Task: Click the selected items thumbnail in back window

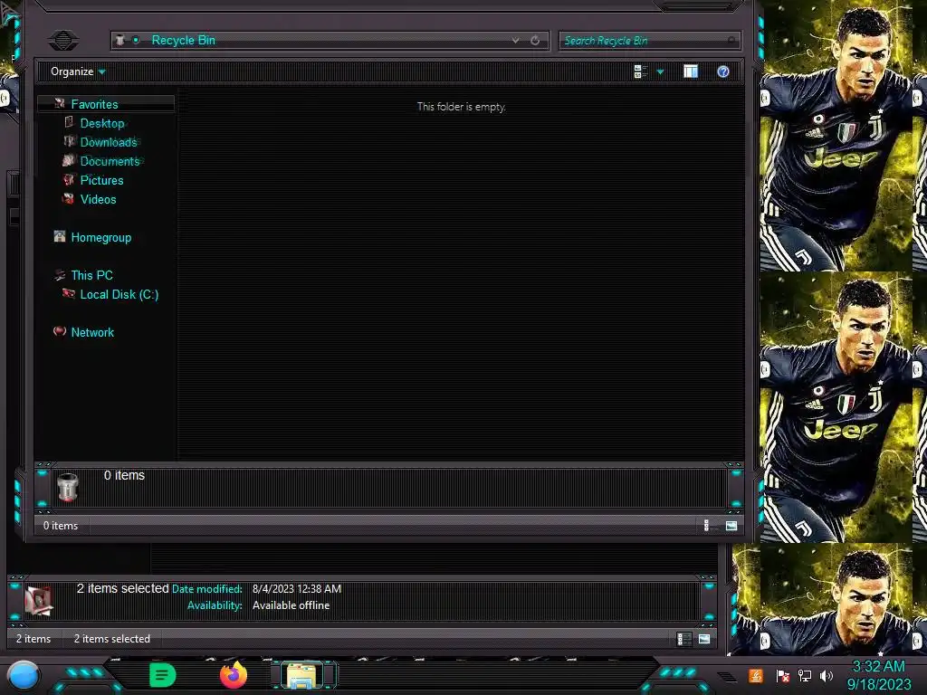Action: click(39, 601)
